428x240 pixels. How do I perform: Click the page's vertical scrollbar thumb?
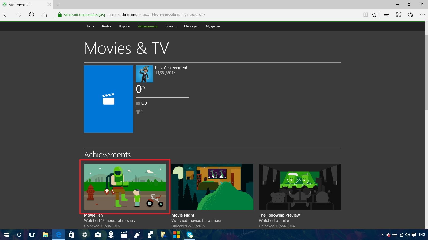pyautogui.click(x=426, y=73)
